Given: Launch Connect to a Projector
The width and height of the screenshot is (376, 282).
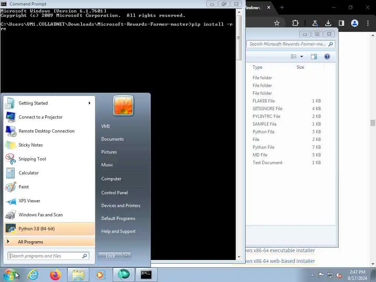Looking at the screenshot, I should coord(49,117).
